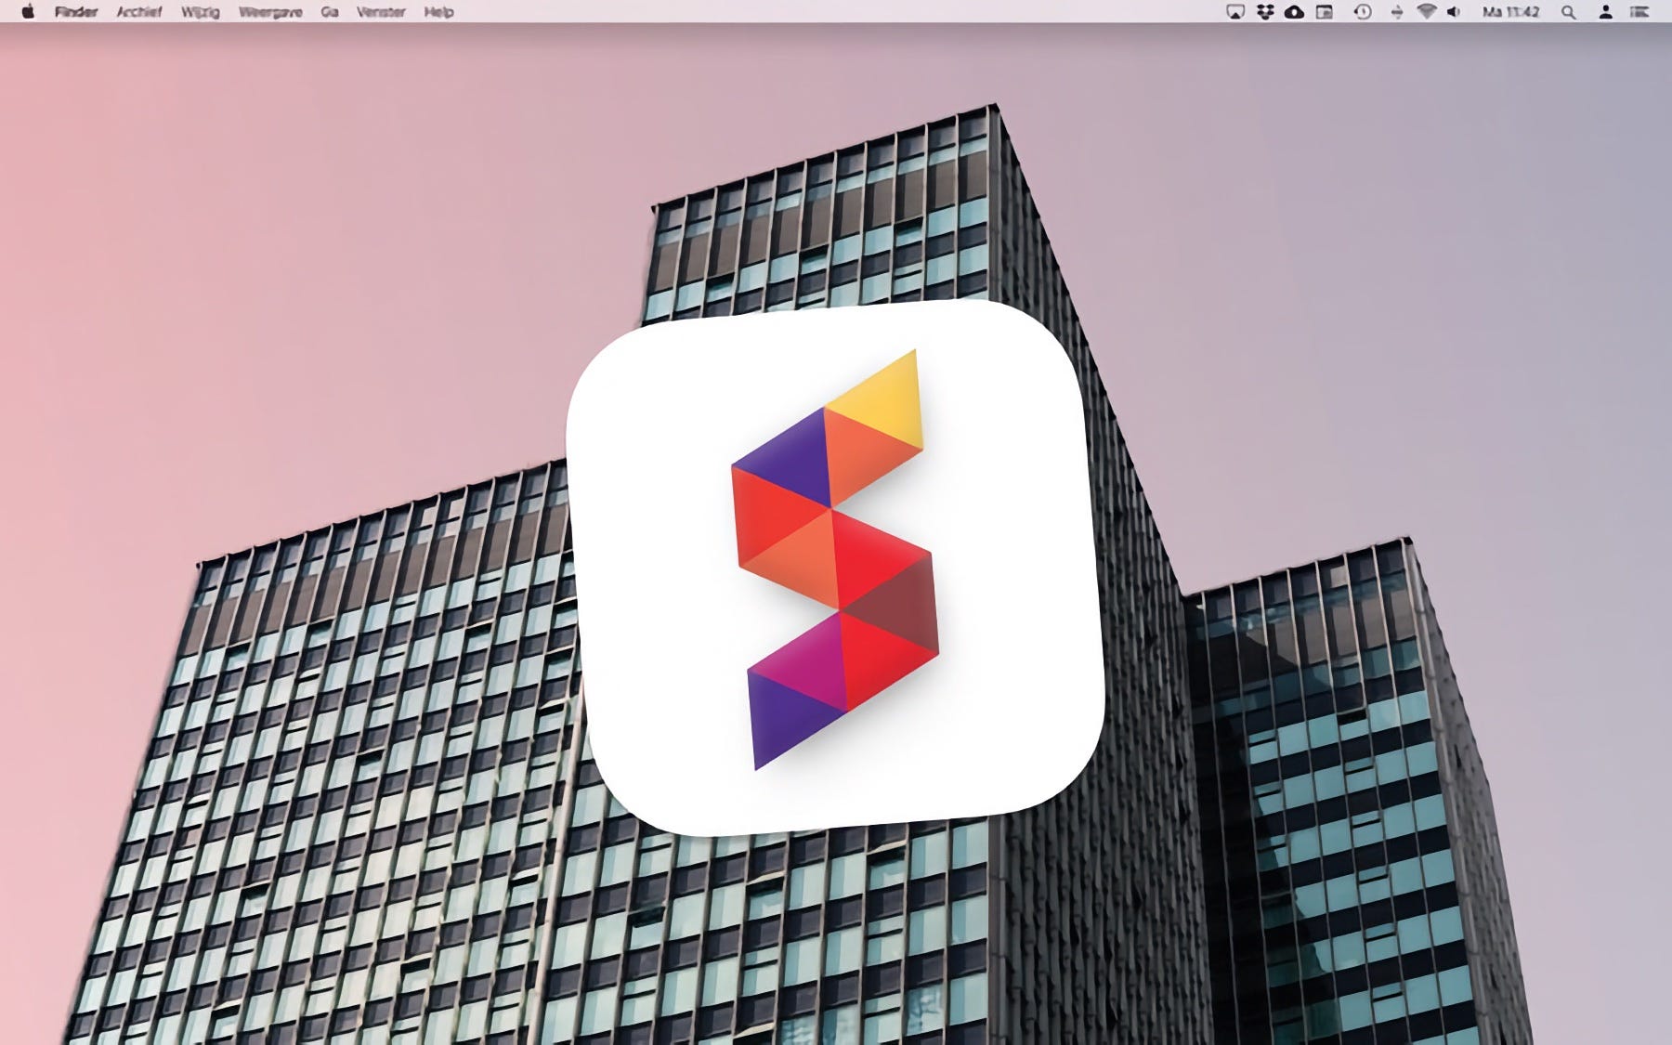Click the picture-in-picture window icon in menu bar
Viewport: 1672px width, 1045px height.
click(x=1325, y=12)
